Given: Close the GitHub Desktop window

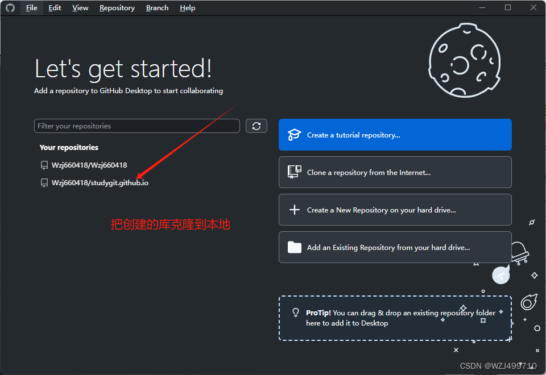Looking at the screenshot, I should coord(533,7).
